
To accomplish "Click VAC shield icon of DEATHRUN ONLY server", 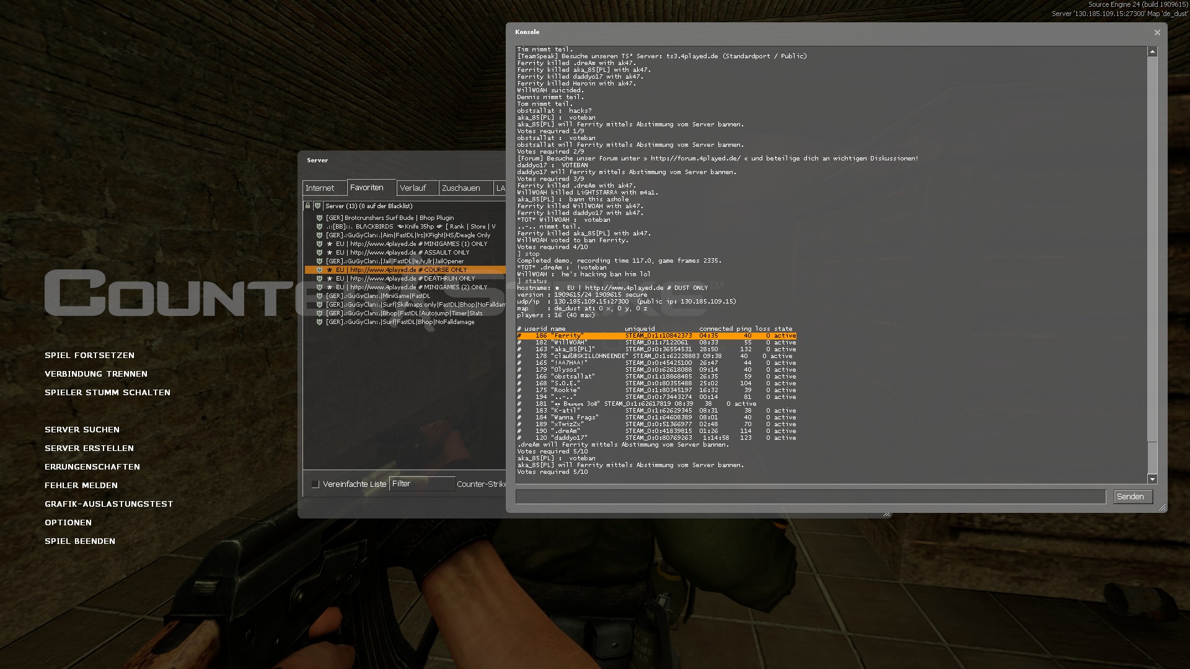I will (x=319, y=279).
